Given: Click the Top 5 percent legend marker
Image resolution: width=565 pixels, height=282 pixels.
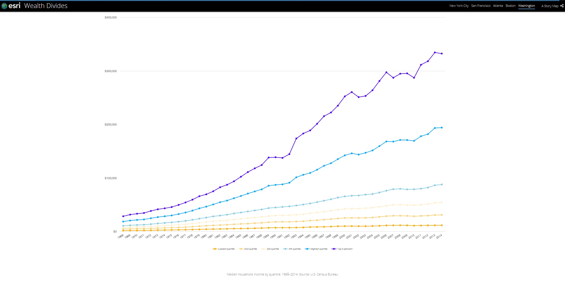Looking at the screenshot, I should pos(334,249).
